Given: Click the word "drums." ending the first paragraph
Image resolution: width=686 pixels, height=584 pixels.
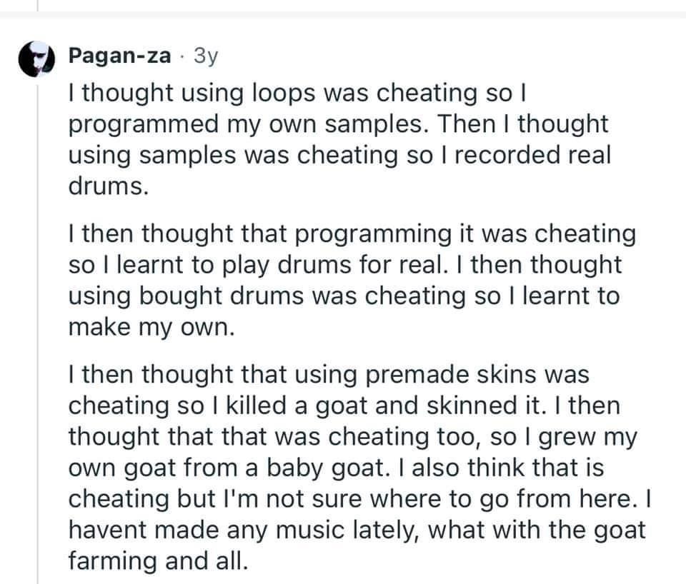Looking at the screenshot, I should click(109, 186).
